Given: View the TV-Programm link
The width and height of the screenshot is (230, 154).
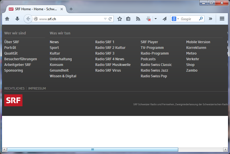Looking at the screenshot, I should click(152, 48).
